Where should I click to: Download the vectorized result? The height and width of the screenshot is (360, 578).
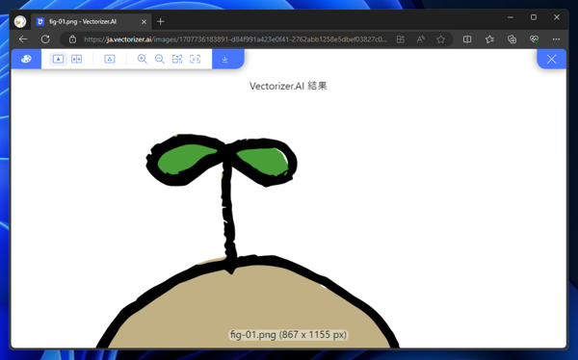point(224,59)
